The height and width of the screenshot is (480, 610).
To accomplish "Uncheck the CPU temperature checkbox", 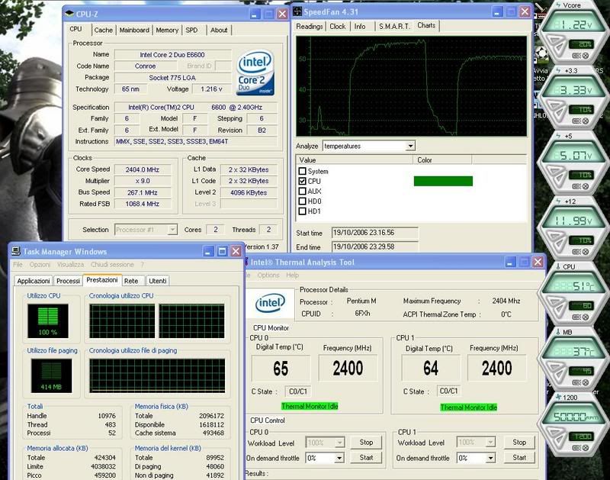I will (x=303, y=182).
